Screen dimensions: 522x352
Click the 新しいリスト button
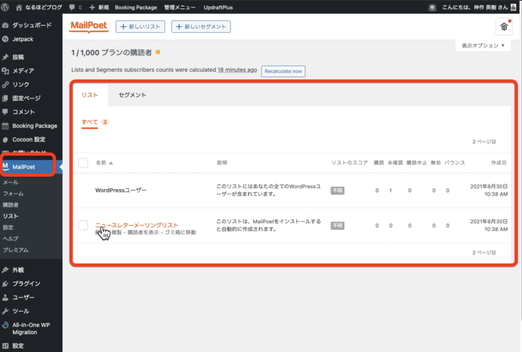tap(140, 27)
